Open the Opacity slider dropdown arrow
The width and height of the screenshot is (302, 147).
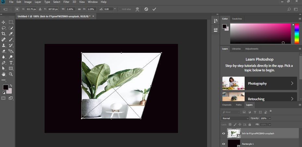click(270, 118)
